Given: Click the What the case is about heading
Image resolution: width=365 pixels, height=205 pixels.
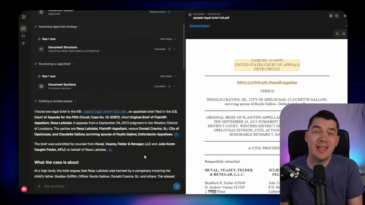Looking at the screenshot, I should point(56,162).
